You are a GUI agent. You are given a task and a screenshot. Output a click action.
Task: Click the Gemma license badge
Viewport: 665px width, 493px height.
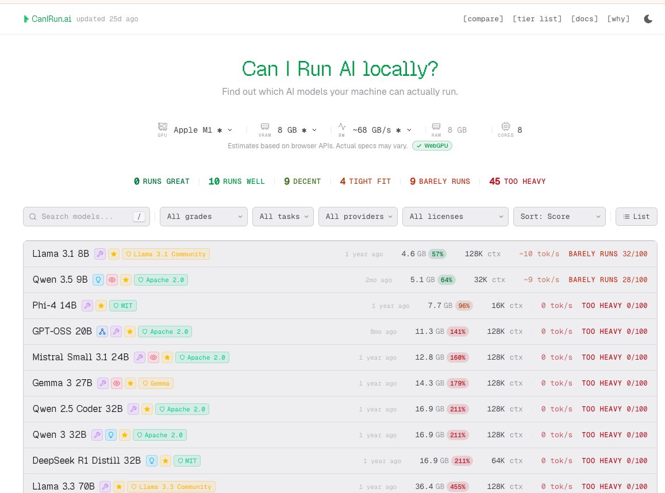156,383
